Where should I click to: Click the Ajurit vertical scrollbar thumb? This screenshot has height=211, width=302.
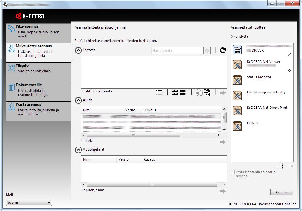coord(224,117)
